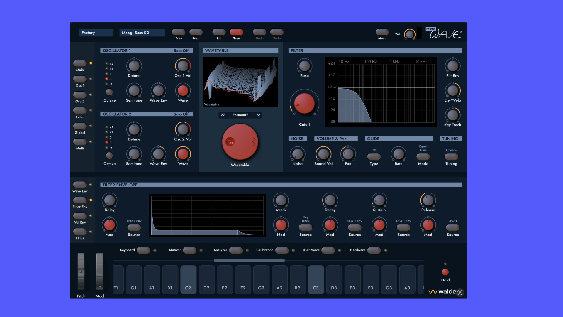This screenshot has width=563, height=317.
Task: Click Oscillator 2 Semitone knob
Action: 134,154
